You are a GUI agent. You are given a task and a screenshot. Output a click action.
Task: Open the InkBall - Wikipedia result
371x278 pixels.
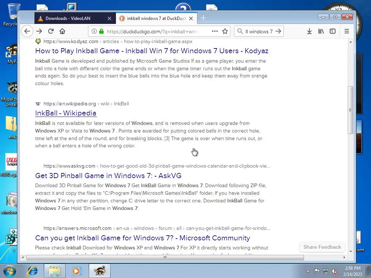click(x=66, y=113)
